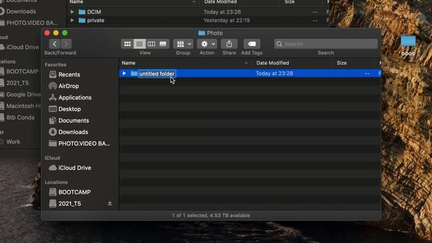This screenshot has width=432, height=243.
Task: Go forward in the Photo window
Action: pos(66,44)
